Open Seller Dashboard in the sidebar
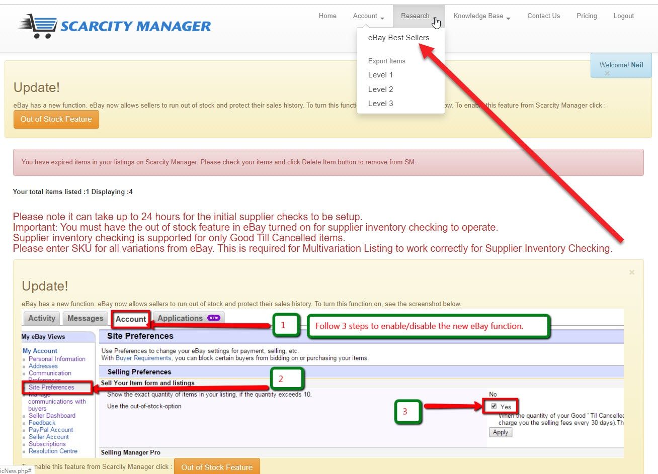Viewport: 658px width, 474px height. 52,416
